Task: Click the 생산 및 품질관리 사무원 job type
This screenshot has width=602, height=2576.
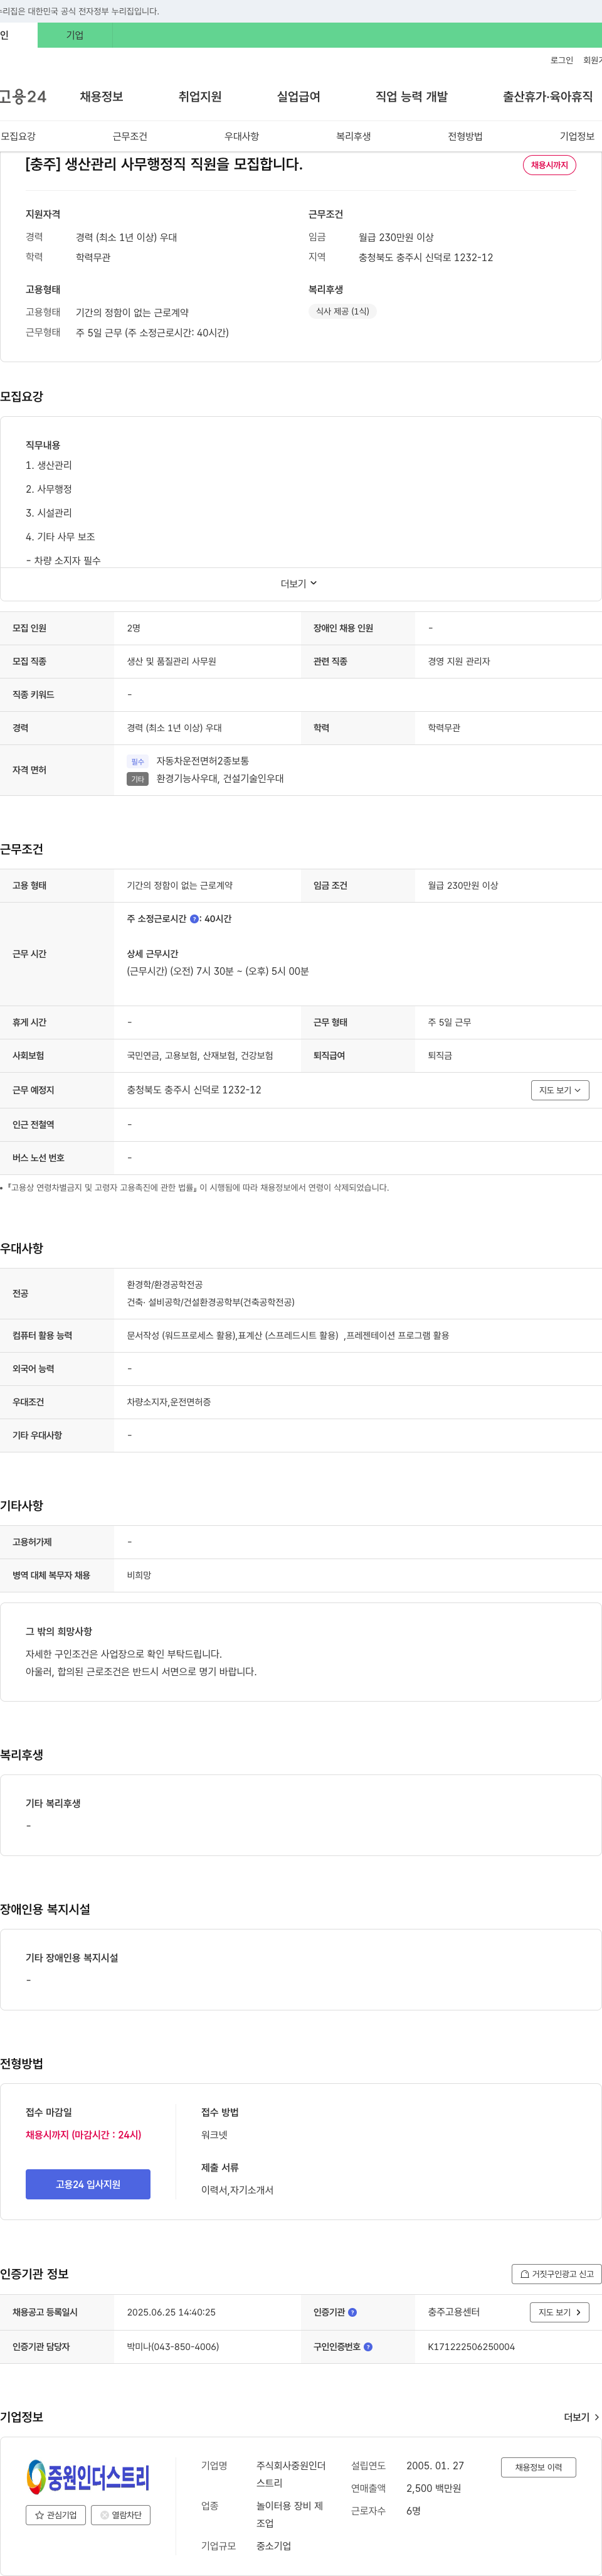Action: click(x=172, y=661)
